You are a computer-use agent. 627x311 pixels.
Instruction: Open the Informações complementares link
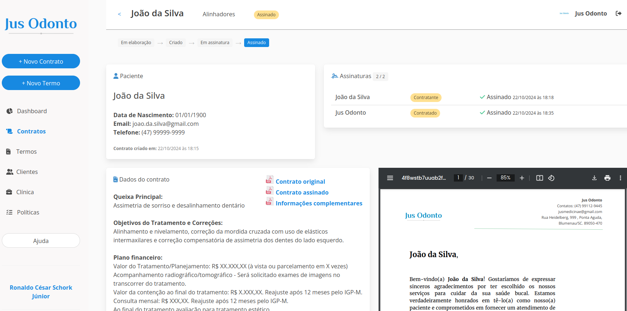point(319,203)
